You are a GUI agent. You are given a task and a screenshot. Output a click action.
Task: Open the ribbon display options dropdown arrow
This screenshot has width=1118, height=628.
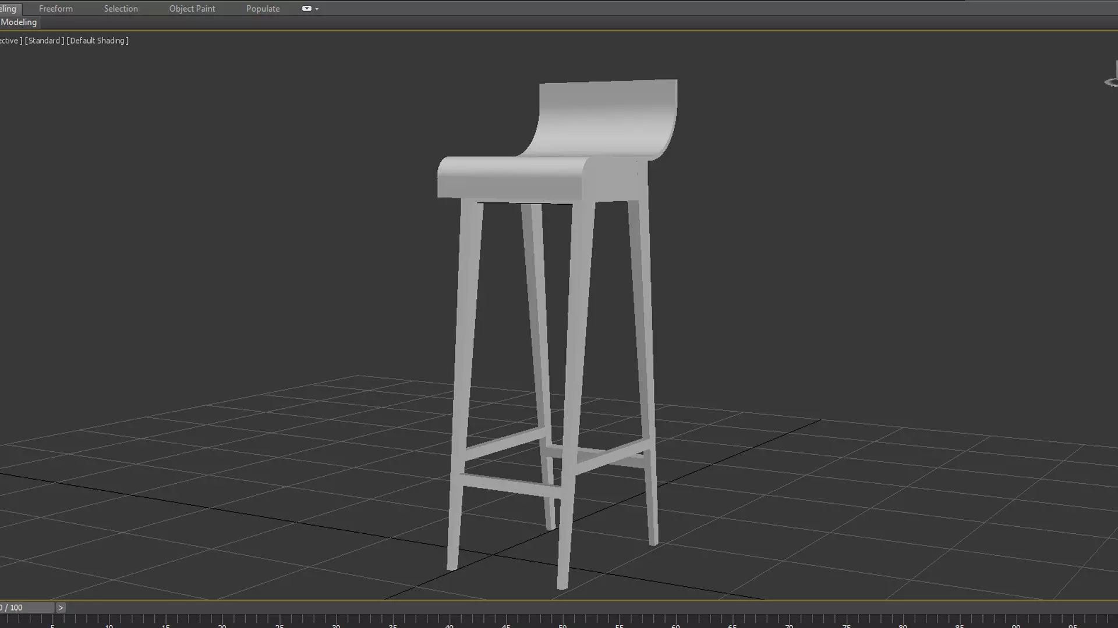pyautogui.click(x=317, y=9)
